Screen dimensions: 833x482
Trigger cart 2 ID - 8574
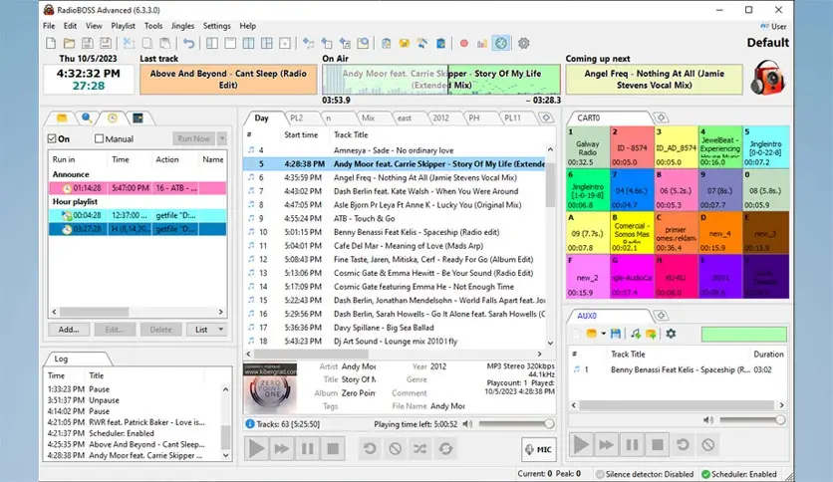click(x=632, y=147)
